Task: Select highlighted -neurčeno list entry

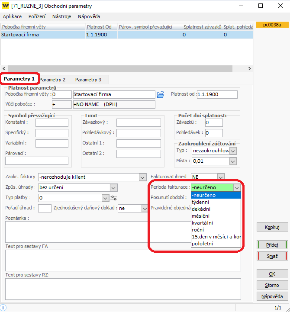Action: [x=216, y=195]
